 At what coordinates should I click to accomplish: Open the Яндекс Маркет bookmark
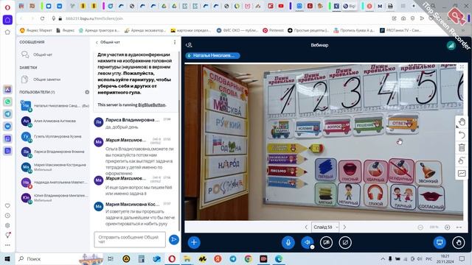tap(36, 30)
